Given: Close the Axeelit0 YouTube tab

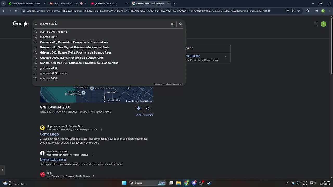Looking at the screenshot, I should pos(127,4).
